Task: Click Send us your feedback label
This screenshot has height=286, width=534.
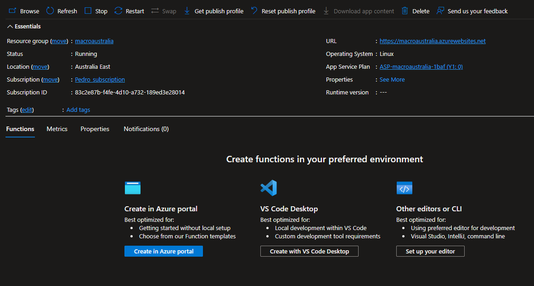Action: (x=478, y=11)
